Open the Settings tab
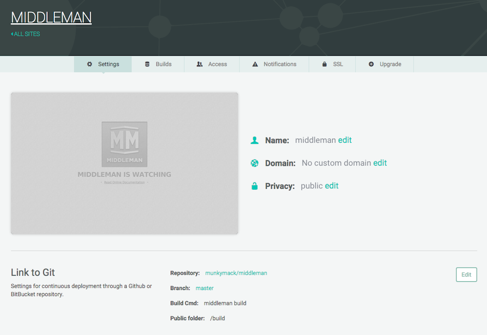487x335 pixels. pyautogui.click(x=103, y=64)
